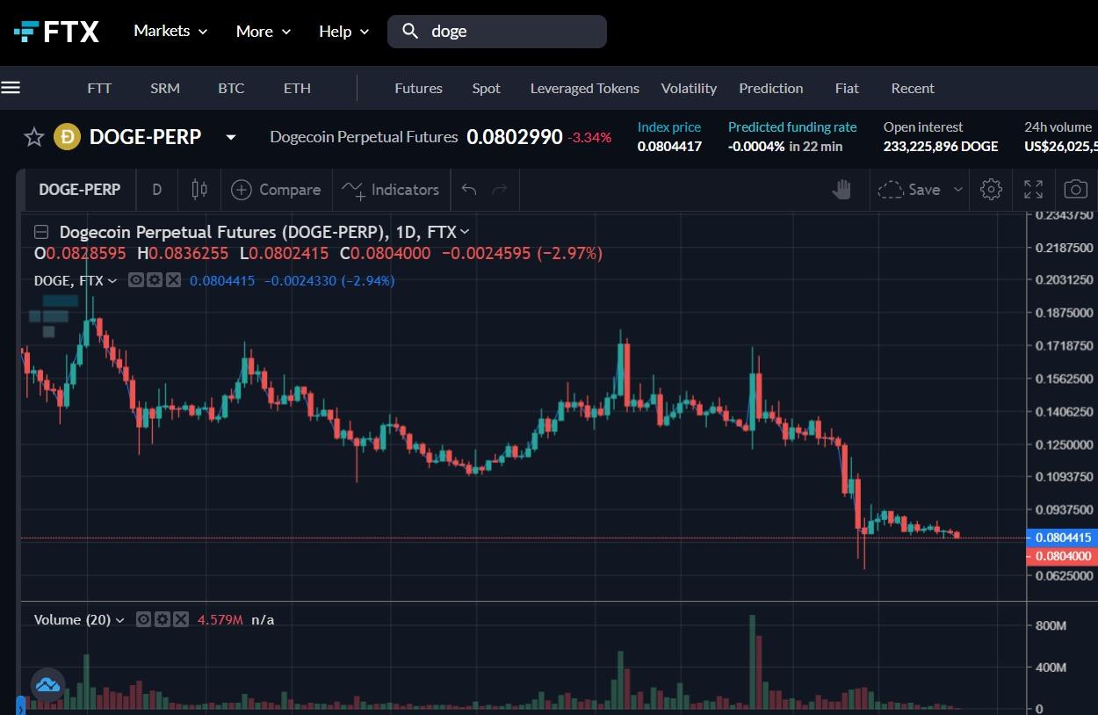Viewport: 1098px width, 715px height.
Task: Open chart settings gear
Action: tap(991, 190)
